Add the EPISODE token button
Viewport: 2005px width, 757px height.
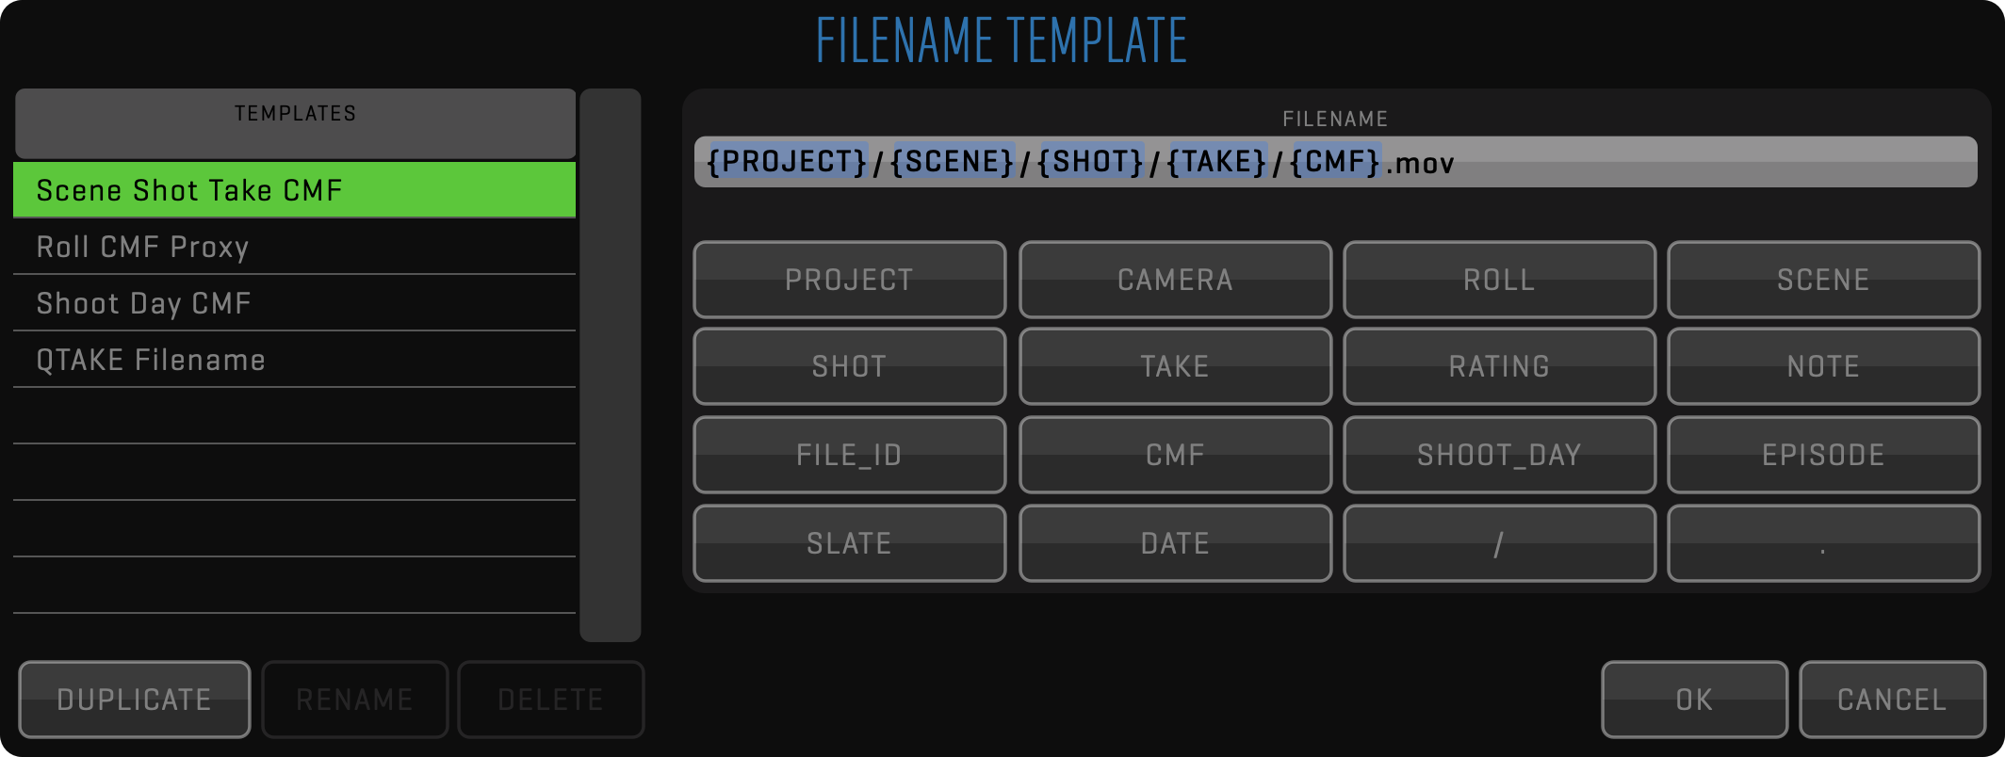1822,455
